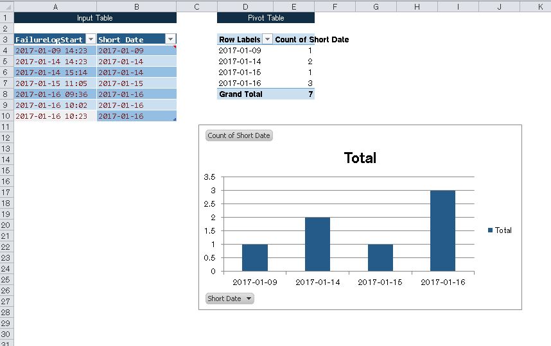Select pivot row label 2017-01-15
551x346 pixels.
click(x=245, y=73)
